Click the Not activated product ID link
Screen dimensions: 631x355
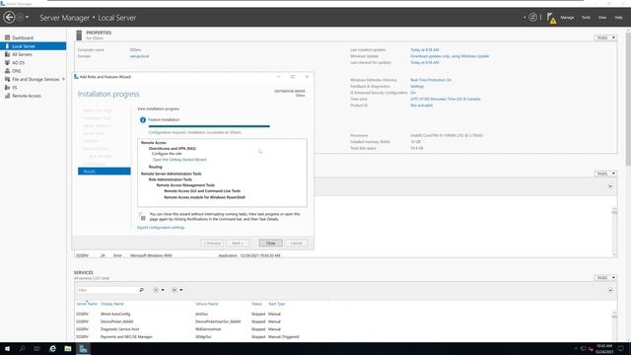pyautogui.click(x=421, y=106)
